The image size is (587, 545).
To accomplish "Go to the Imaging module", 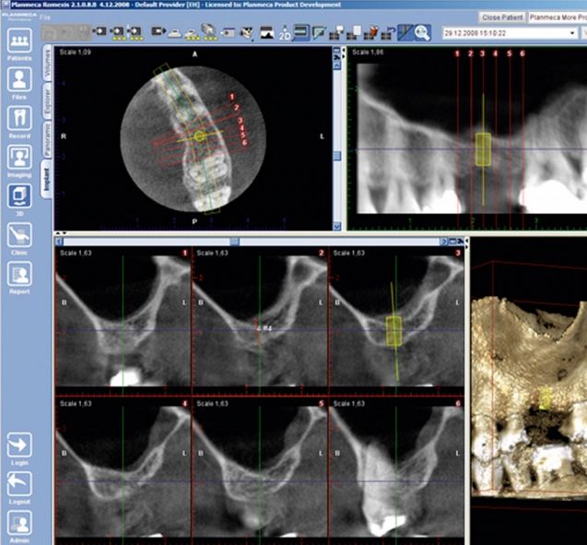I will [x=20, y=159].
